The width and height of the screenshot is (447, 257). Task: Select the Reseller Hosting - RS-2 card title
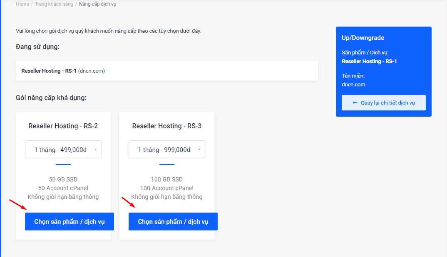click(63, 126)
